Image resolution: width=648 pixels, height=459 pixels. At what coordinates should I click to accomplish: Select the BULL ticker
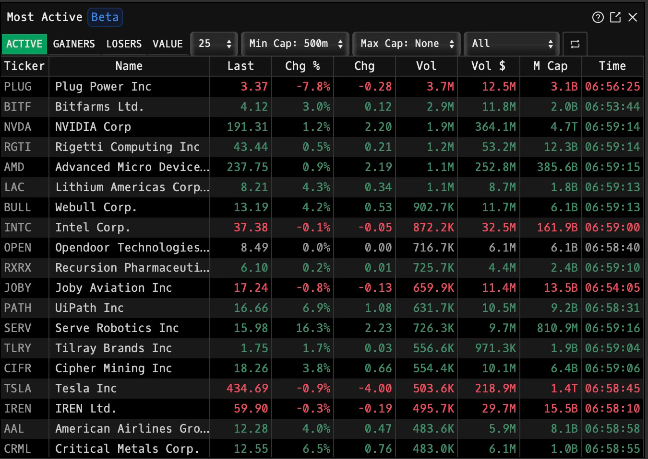pyautogui.click(x=18, y=207)
